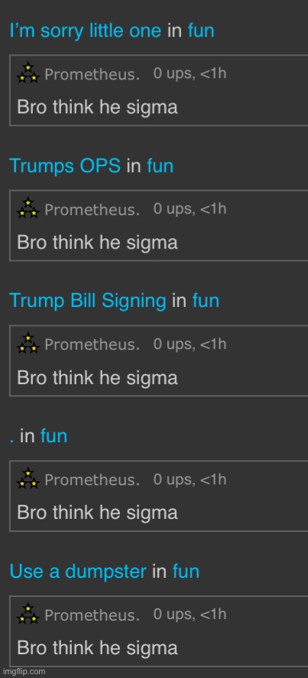This screenshot has width=308, height=678.
Task: Visit the "fun" stream beside Trump Bill Signing
Action: click(x=206, y=301)
